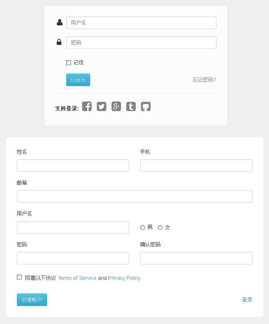
Task: Click the Facebook login icon
Action: coord(87,107)
